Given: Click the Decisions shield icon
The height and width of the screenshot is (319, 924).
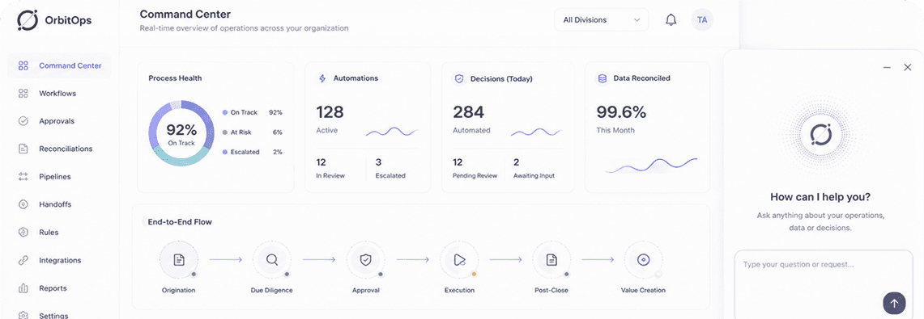Looking at the screenshot, I should pos(459,78).
